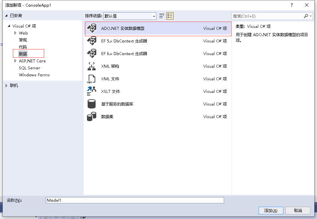Select the 常规 category
317x219 pixels.
(x=23, y=40)
